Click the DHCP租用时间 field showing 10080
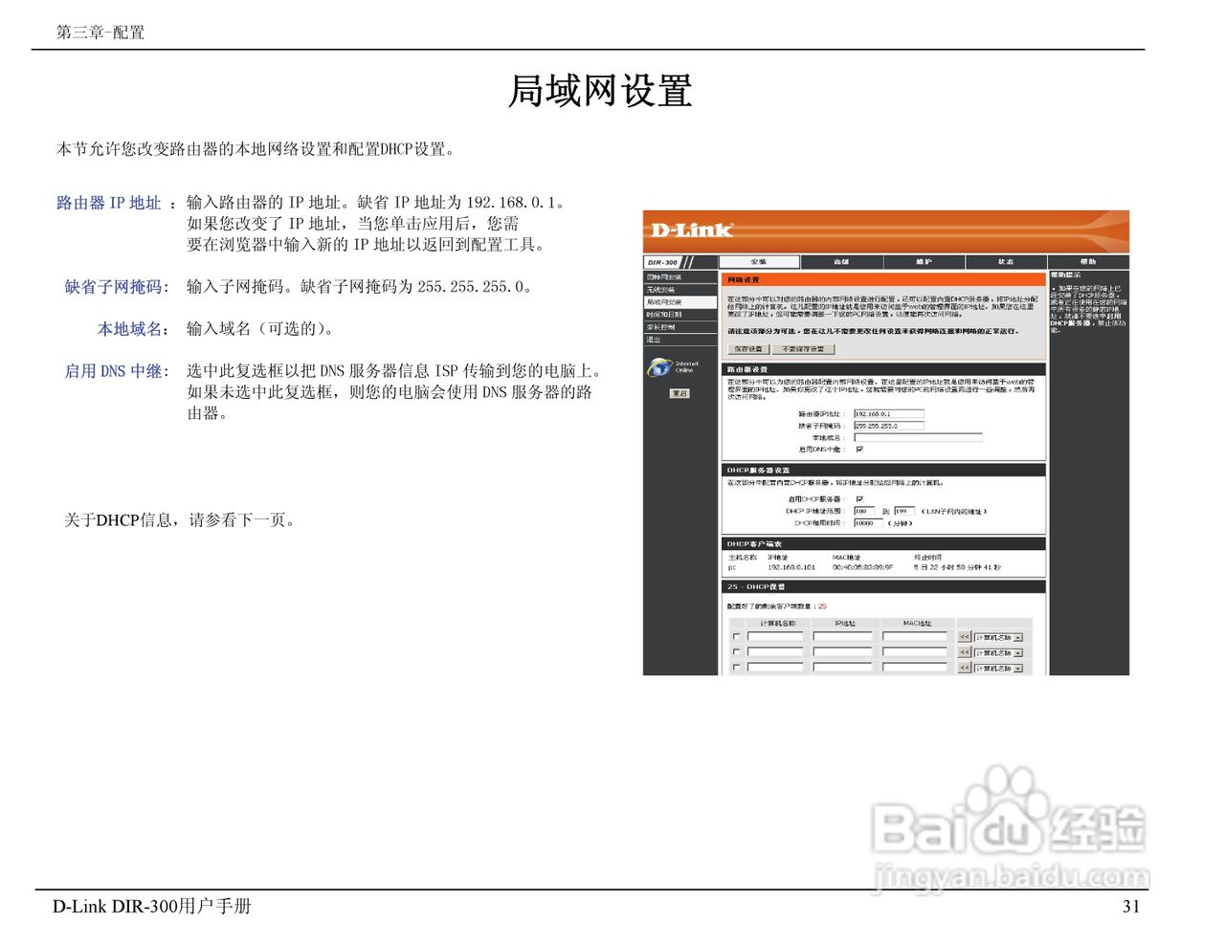Image resolution: width=1225 pixels, height=946 pixels. coord(869,523)
